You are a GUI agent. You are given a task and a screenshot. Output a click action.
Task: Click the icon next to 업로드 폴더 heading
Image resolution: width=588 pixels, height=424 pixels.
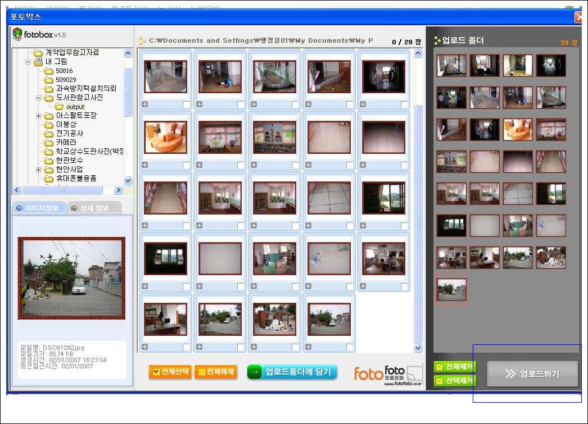[x=437, y=40]
